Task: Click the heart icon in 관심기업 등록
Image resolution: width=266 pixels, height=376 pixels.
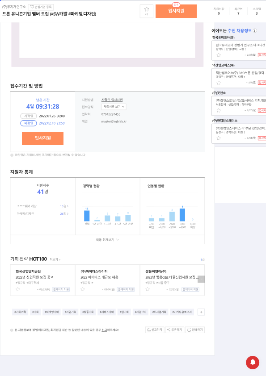Action: 32,7
